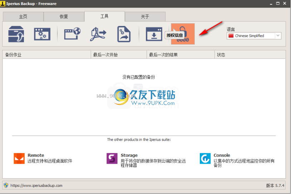Switch to the 主页 tab

click(23, 17)
